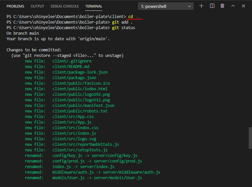The height and width of the screenshot is (187, 252).
Task: Open the '1: powershell' terminal selector dropdown
Action: point(166,6)
